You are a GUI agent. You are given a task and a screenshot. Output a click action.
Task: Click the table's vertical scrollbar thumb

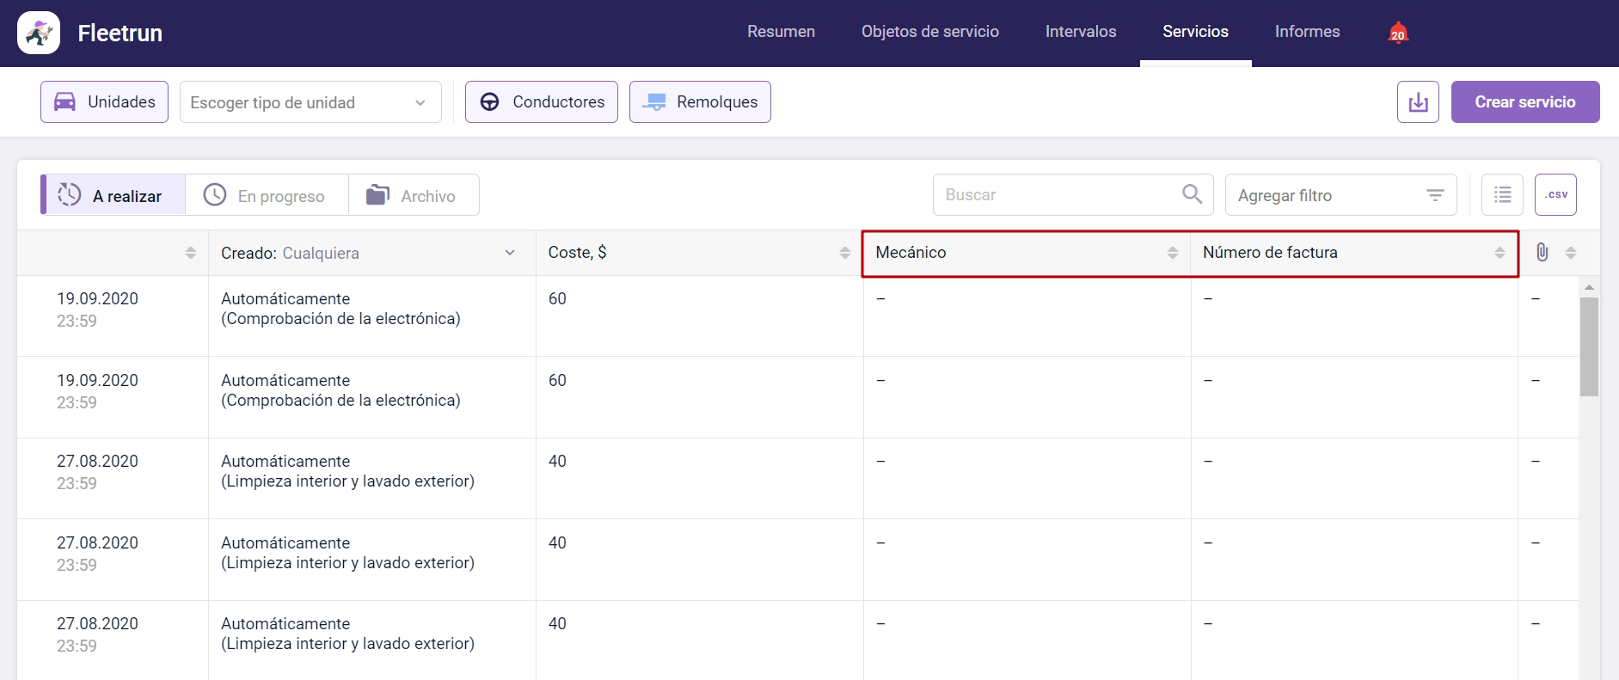click(x=1589, y=346)
